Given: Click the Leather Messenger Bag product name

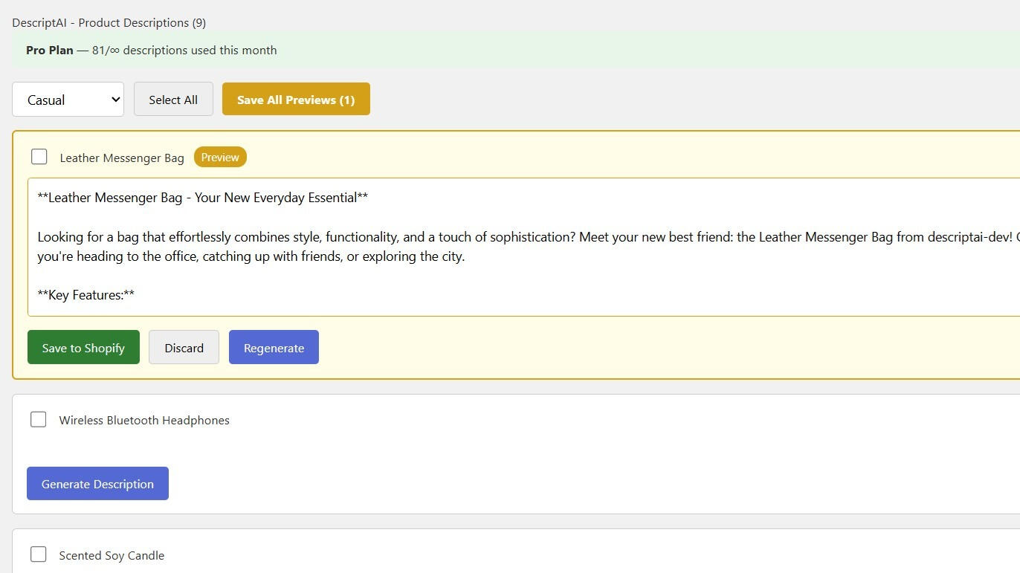Looking at the screenshot, I should pos(122,158).
